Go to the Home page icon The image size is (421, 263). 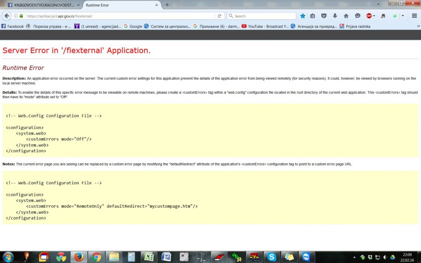(346, 16)
